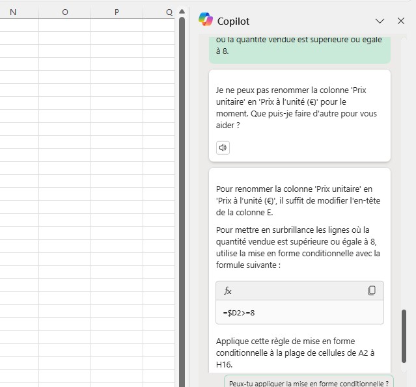416x387 pixels.
Task: Select the column P header
Action: [117, 12]
